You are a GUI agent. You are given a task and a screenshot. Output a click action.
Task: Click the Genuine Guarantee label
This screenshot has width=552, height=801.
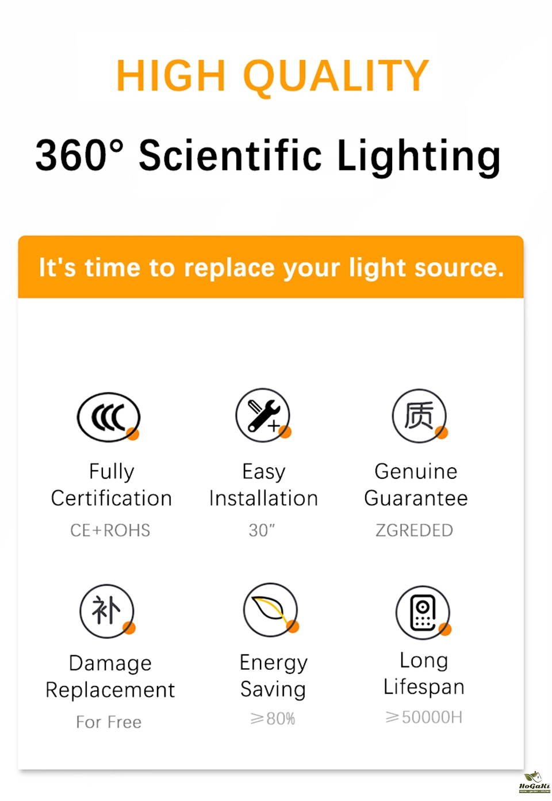(416, 485)
